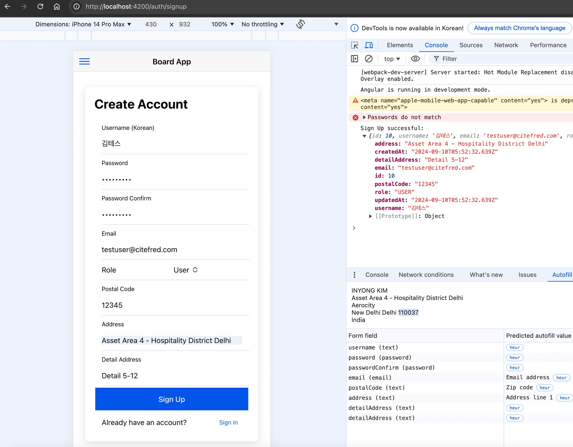Toggle the device toolbar icon in DevTools
Screen dimensions: 573x447
pos(369,45)
